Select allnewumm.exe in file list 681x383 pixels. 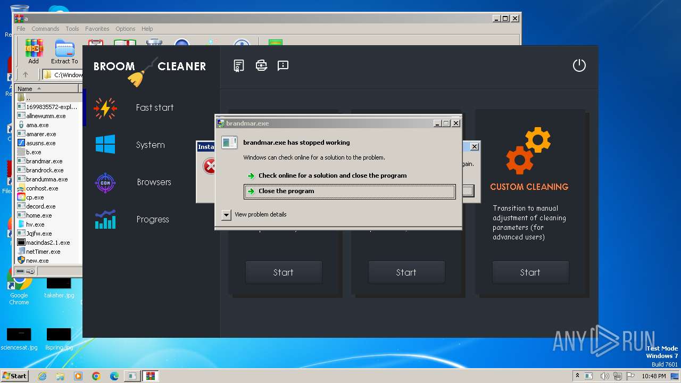[x=46, y=116]
